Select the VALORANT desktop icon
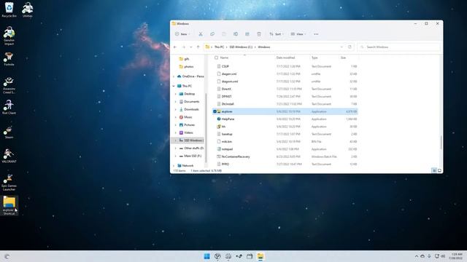467x262 pixels. [x=9, y=156]
